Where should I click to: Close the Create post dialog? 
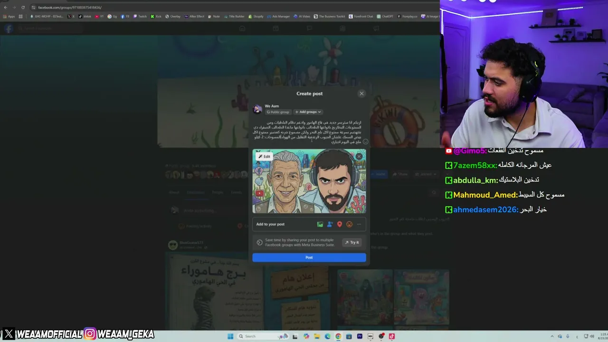pos(361,94)
